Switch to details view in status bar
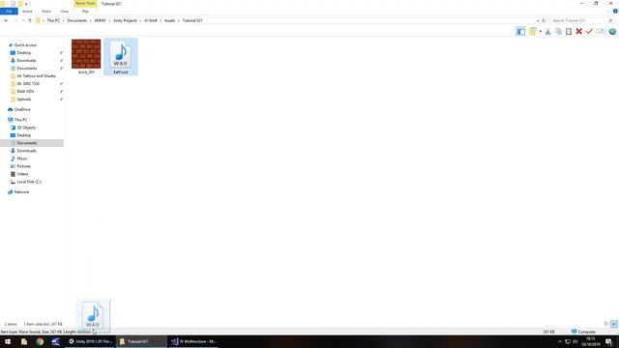 coord(606,324)
